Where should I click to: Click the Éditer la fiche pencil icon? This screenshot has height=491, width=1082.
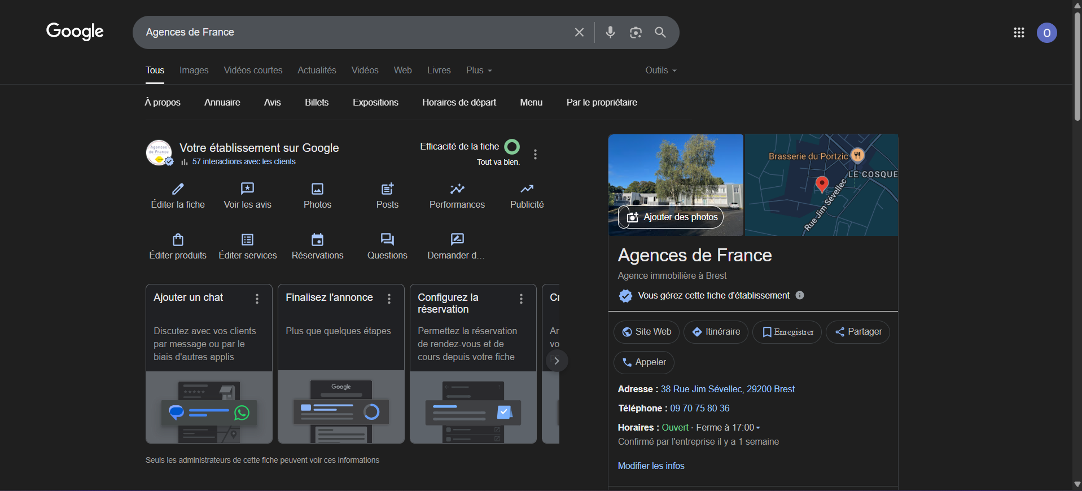[178, 189]
